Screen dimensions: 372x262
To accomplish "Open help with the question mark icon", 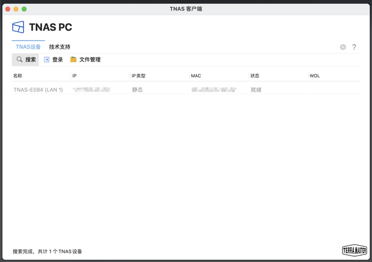I will coord(354,47).
